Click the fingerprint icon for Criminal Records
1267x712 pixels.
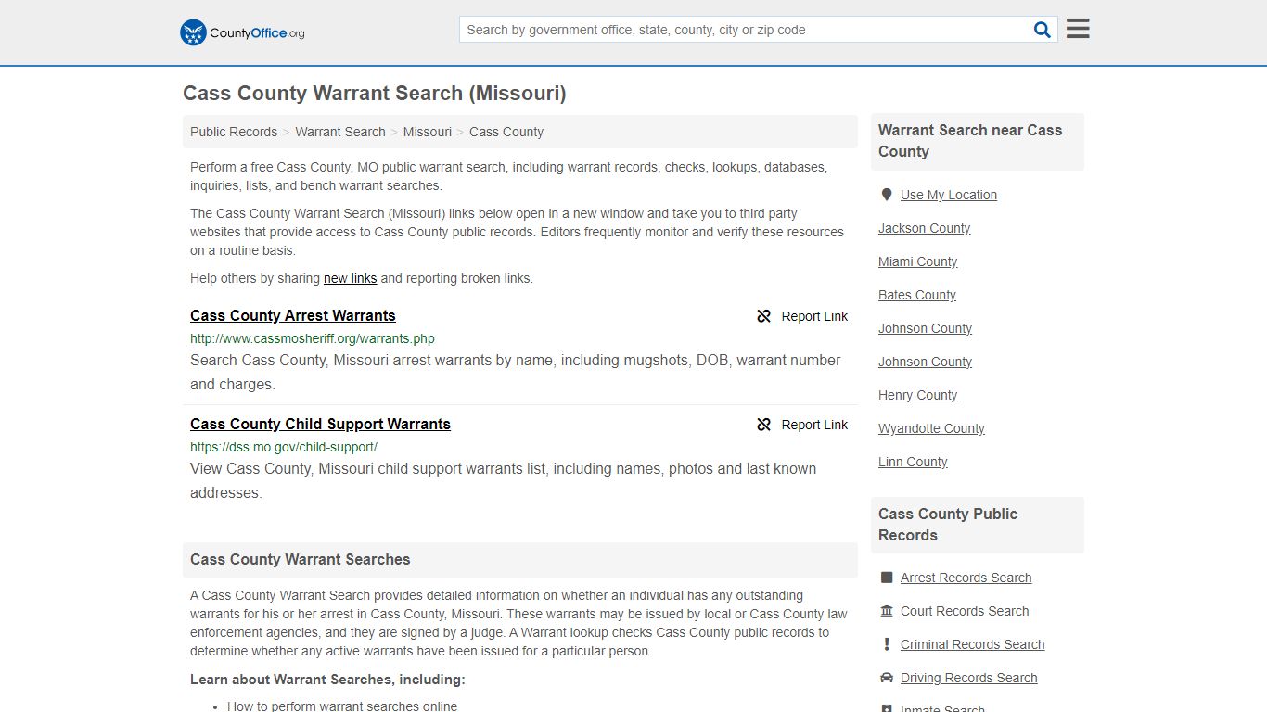[887, 644]
